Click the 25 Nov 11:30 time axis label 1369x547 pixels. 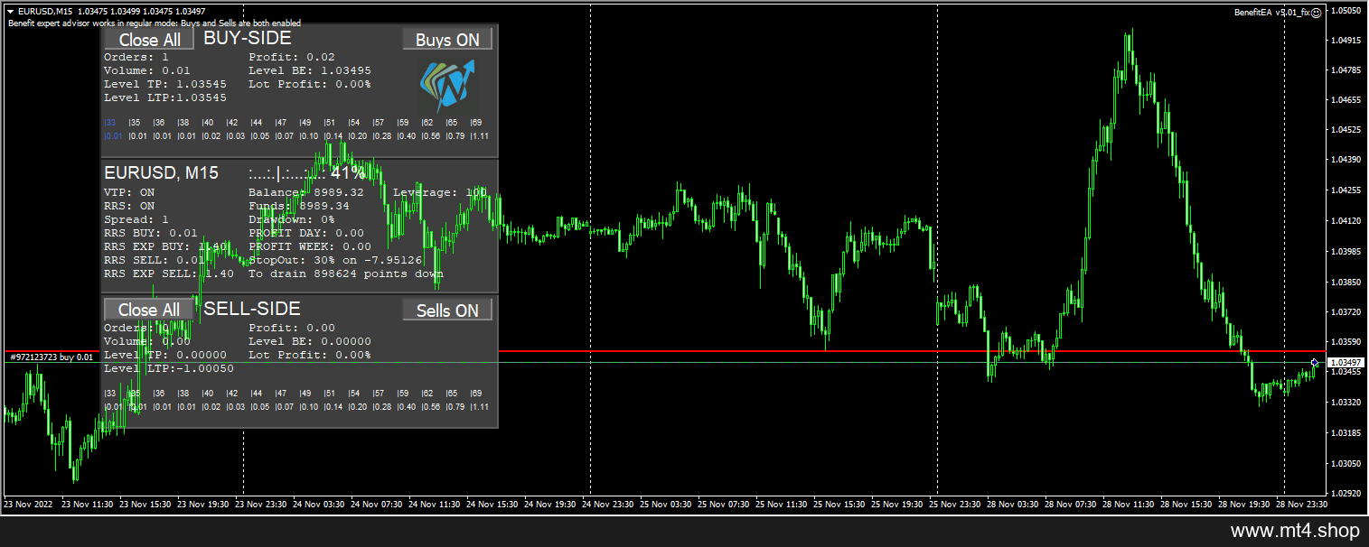(x=783, y=505)
